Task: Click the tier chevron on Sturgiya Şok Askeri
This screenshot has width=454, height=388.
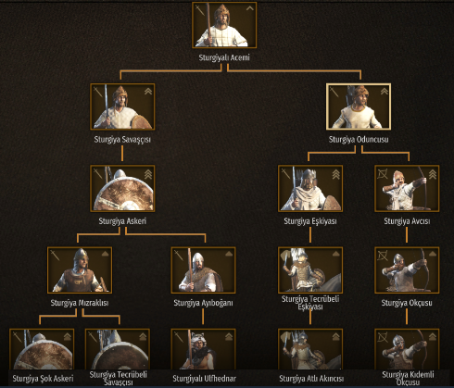Action: (68, 336)
